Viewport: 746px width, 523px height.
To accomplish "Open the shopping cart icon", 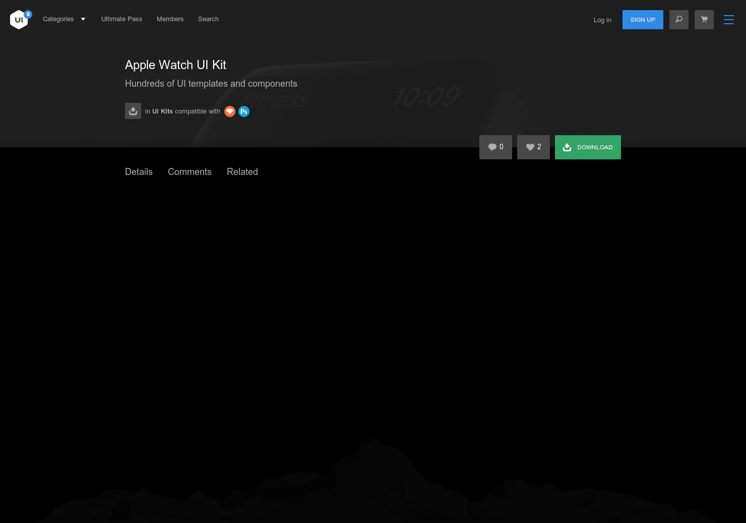I will (x=704, y=20).
